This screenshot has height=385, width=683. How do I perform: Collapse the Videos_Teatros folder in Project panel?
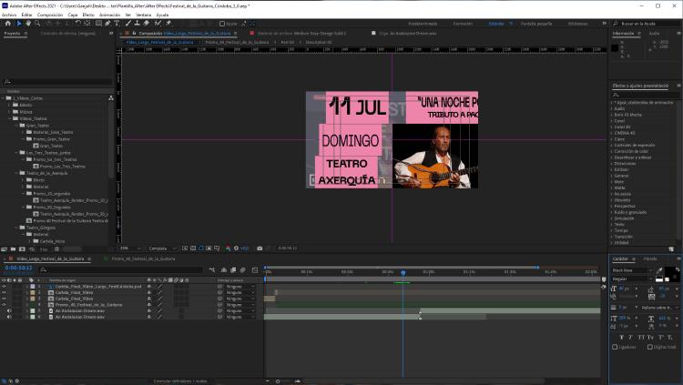click(10, 118)
